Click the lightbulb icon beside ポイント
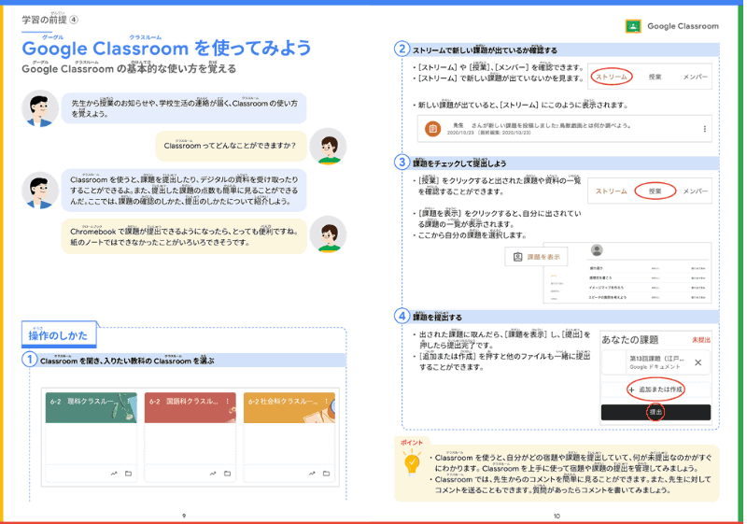This screenshot has height=524, width=747. [x=412, y=463]
